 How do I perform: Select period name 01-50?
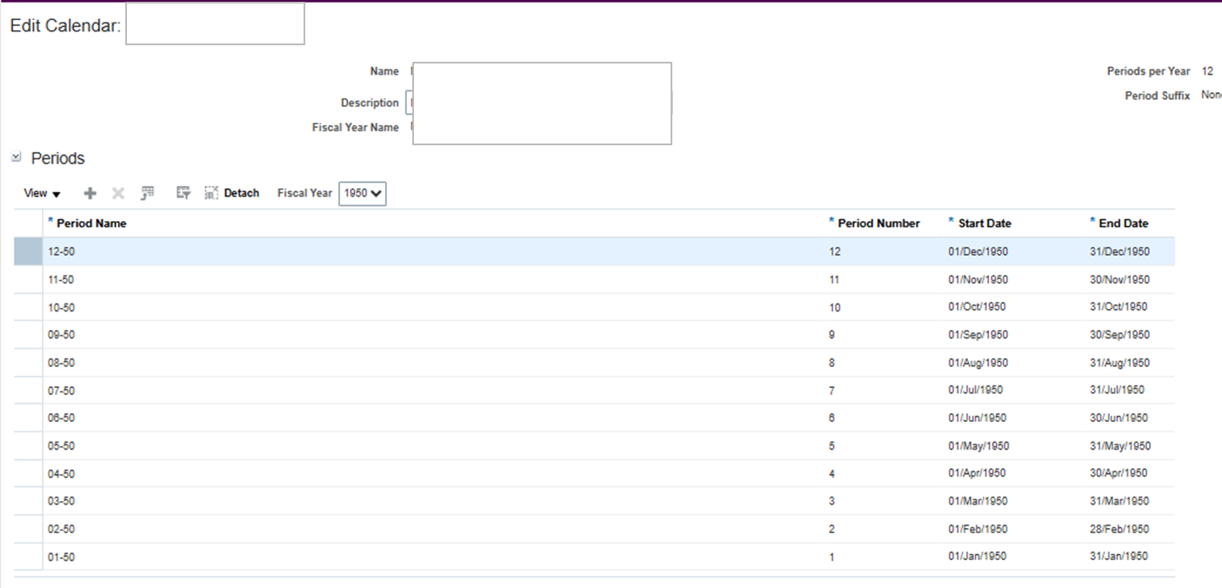coord(61,557)
